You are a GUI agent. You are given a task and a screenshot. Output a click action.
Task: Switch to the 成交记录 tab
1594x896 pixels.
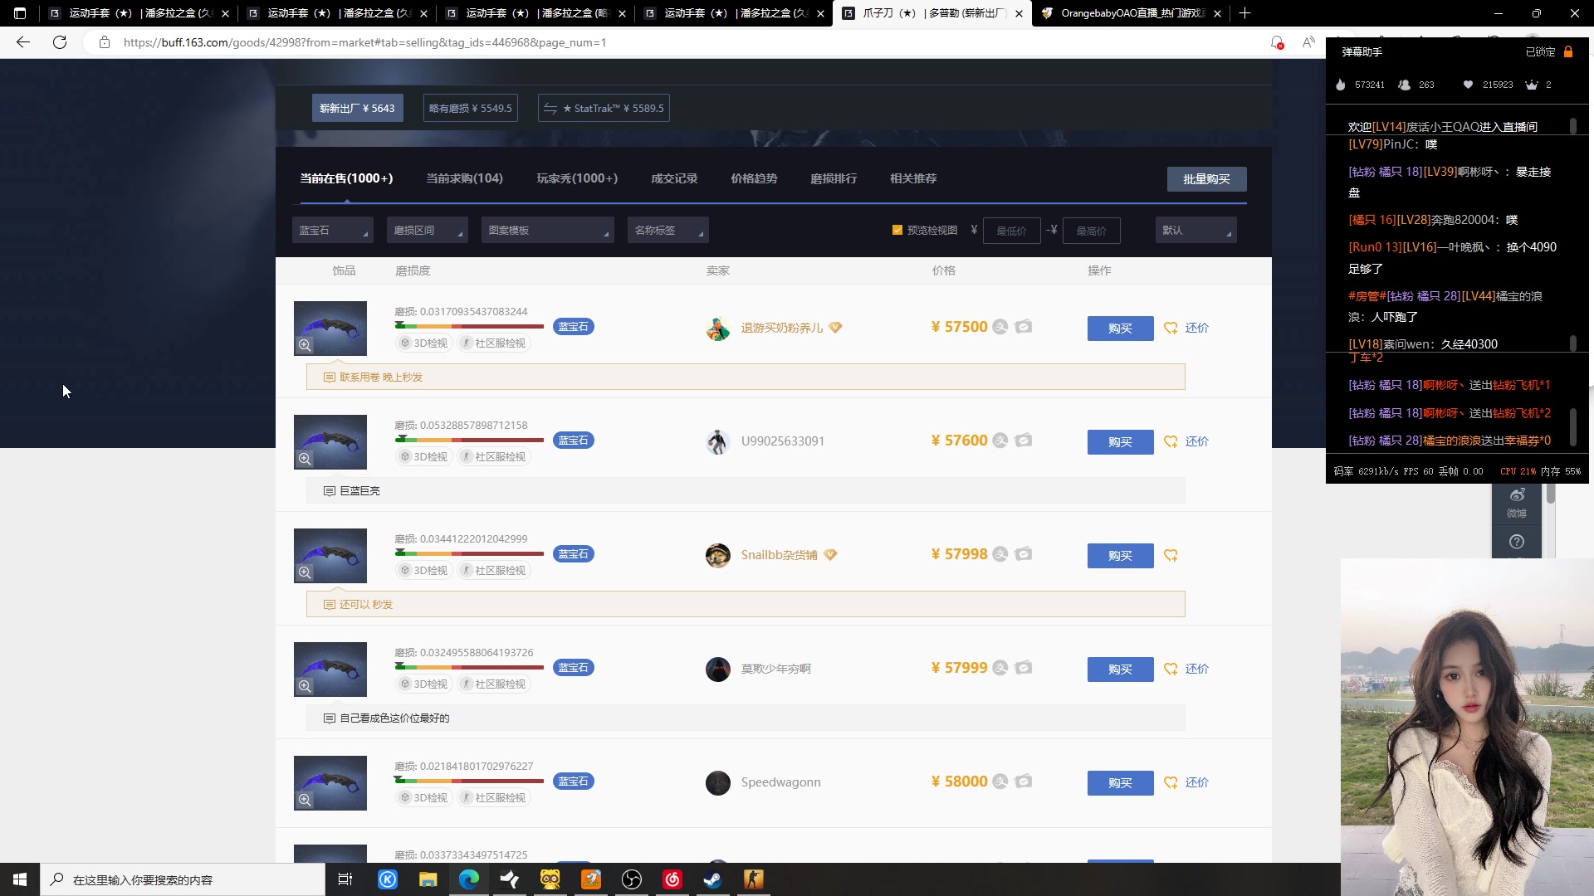674,178
